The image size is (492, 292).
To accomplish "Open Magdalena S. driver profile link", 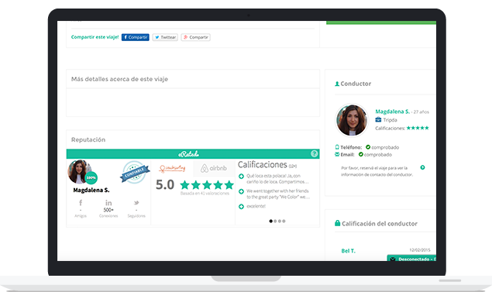I will click(393, 112).
